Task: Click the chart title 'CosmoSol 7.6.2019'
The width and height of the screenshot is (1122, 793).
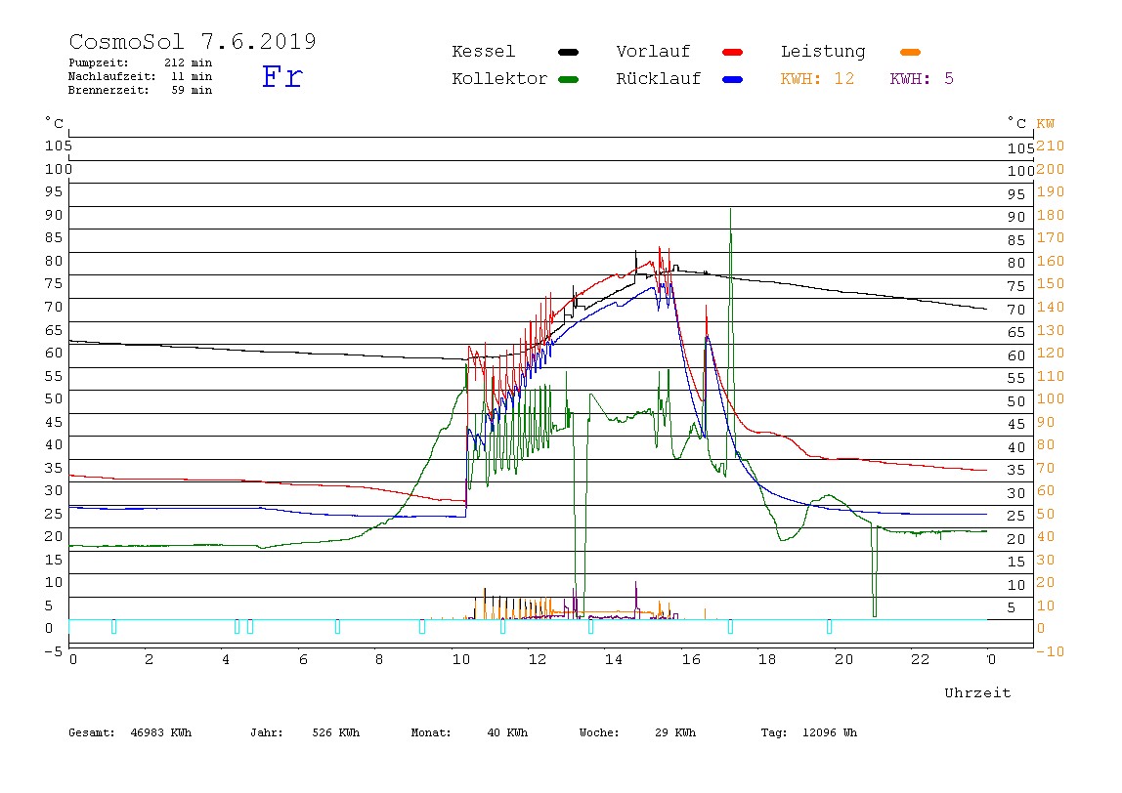Action: click(x=193, y=41)
